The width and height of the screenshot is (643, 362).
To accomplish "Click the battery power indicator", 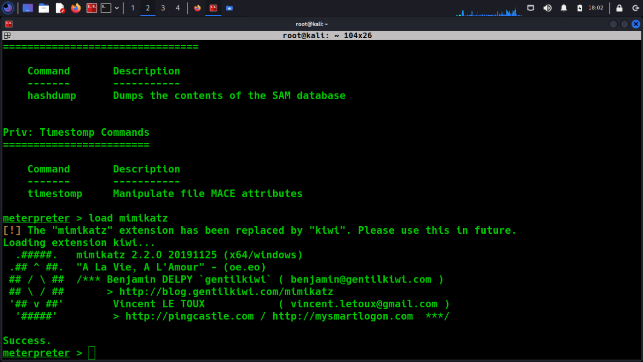I will [580, 8].
